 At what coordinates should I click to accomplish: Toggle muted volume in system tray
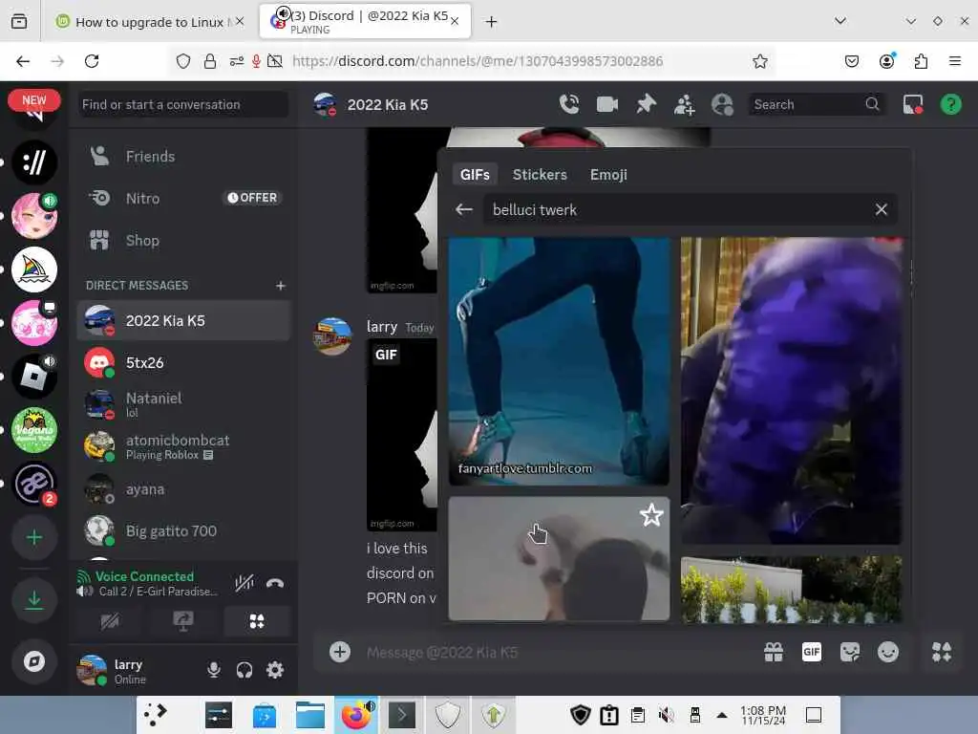pyautogui.click(x=666, y=715)
